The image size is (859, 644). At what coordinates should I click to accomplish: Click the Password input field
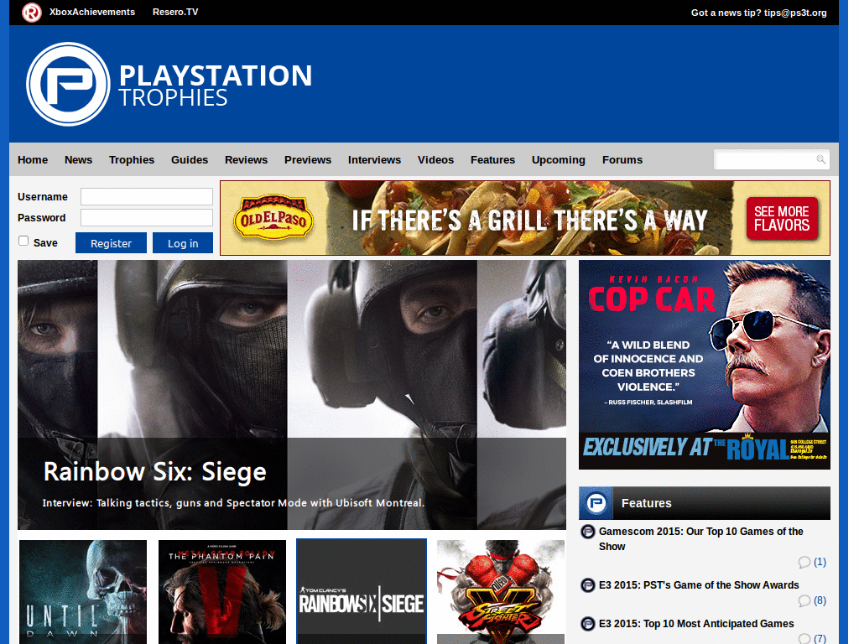[x=147, y=217]
